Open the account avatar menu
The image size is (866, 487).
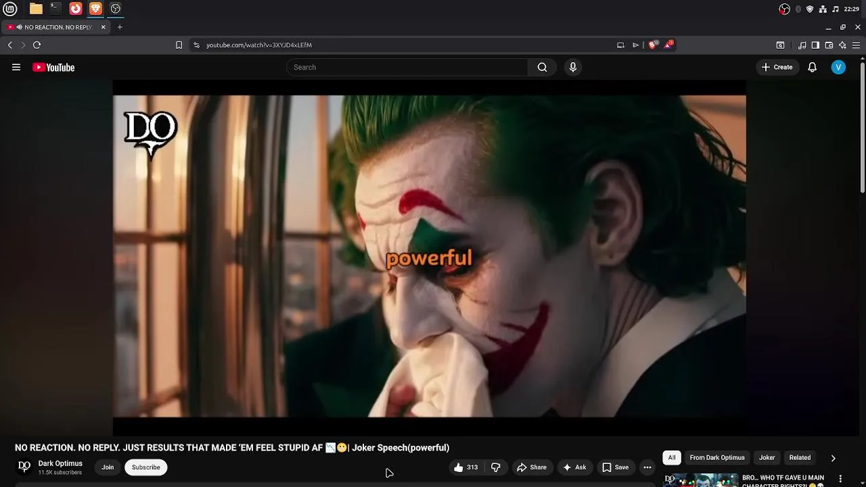point(838,67)
